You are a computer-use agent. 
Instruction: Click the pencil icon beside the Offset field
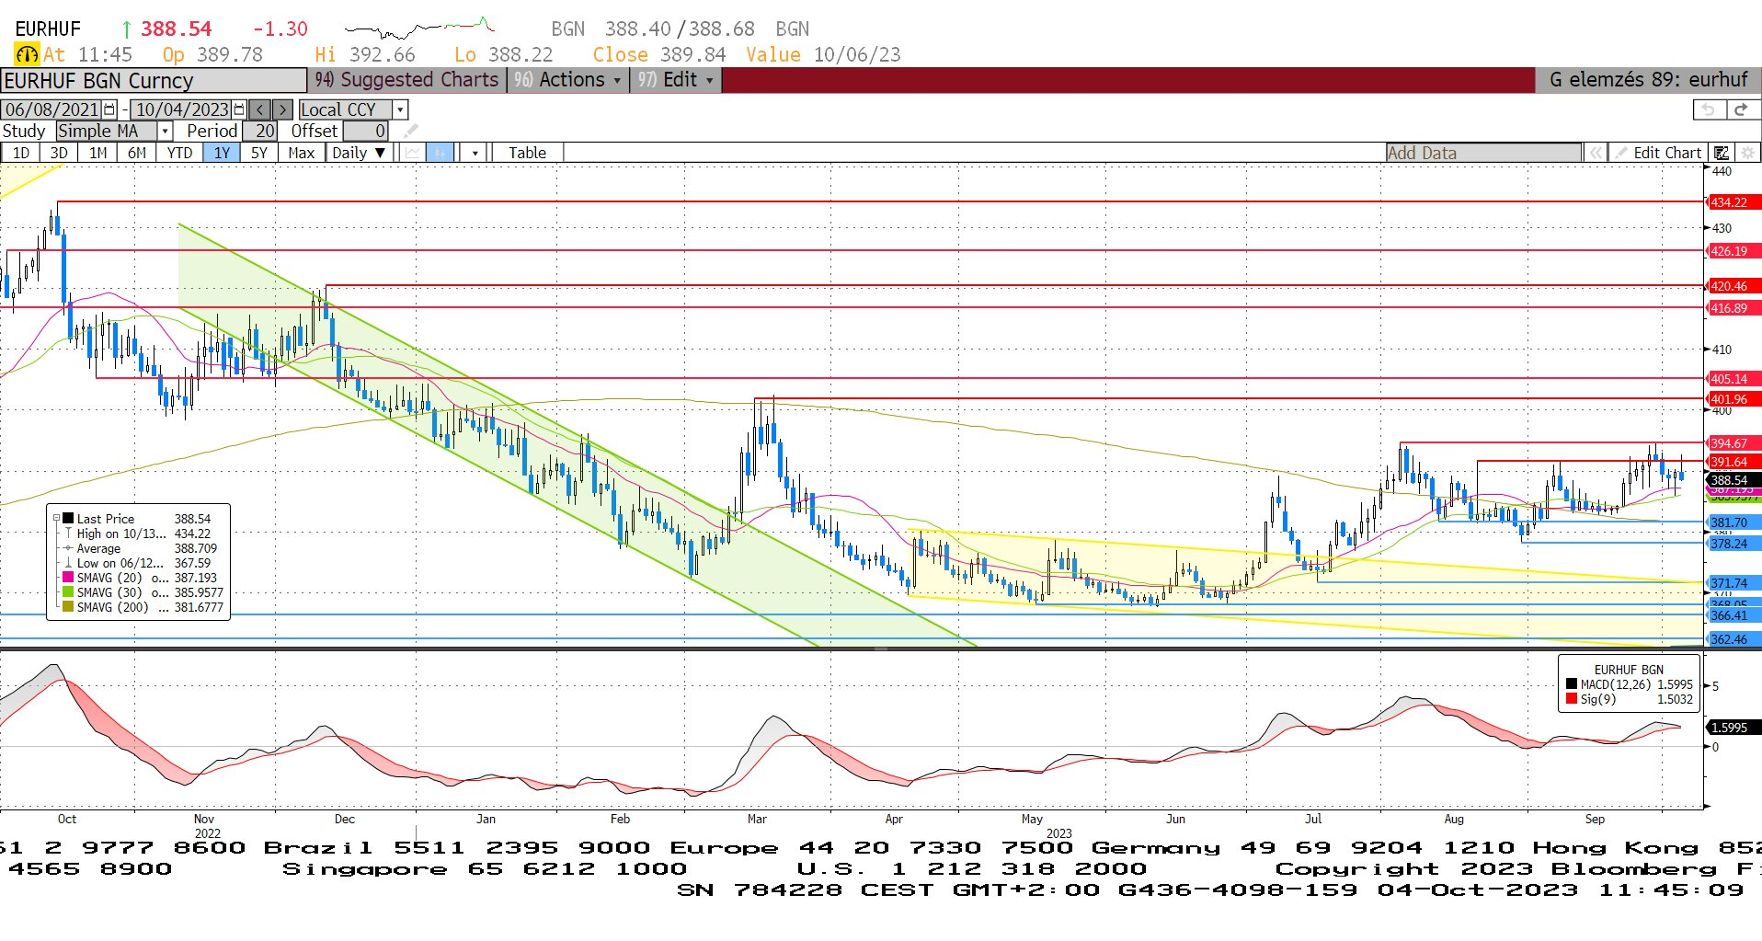(410, 131)
